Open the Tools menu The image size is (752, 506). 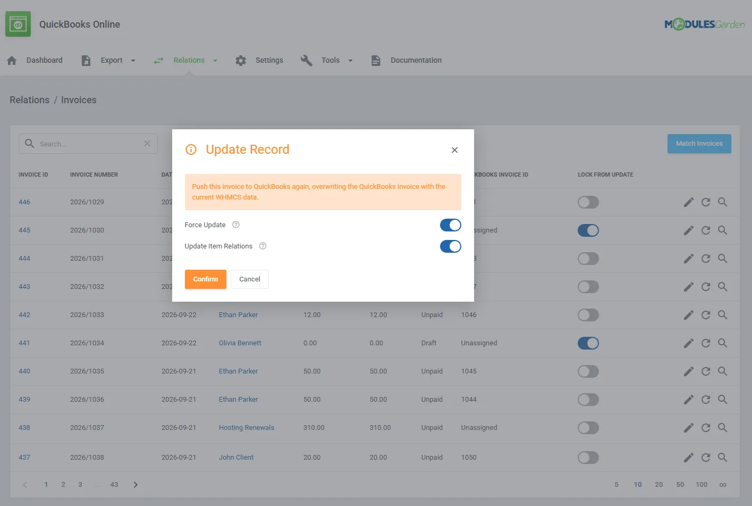(x=326, y=61)
